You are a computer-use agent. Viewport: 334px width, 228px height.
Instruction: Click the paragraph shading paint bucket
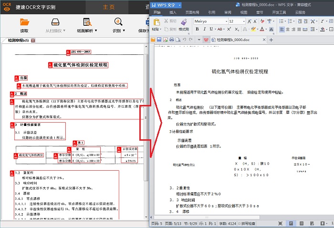coord(323,29)
